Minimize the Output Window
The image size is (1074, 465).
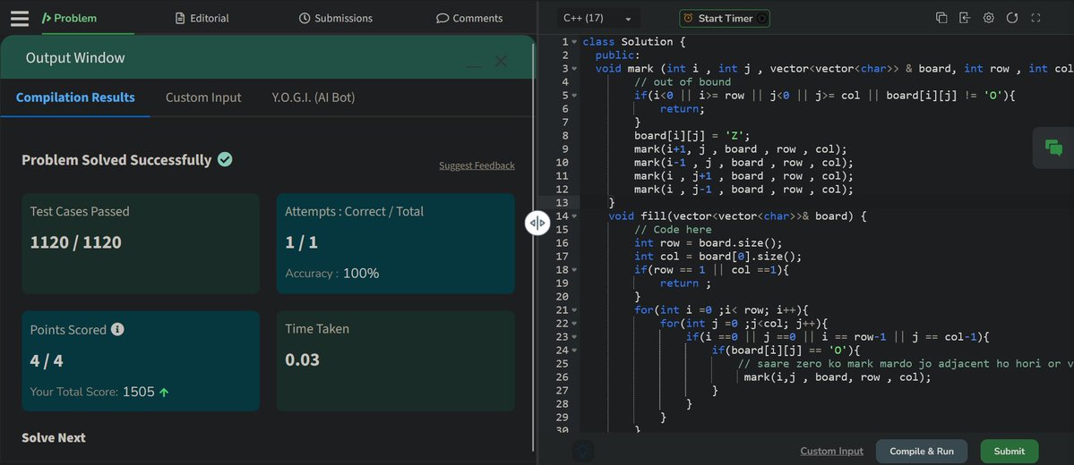coord(473,65)
